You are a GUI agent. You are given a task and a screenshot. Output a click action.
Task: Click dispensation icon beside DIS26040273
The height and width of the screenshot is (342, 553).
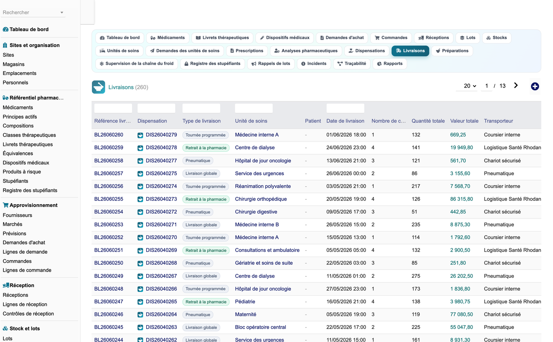tap(140, 199)
